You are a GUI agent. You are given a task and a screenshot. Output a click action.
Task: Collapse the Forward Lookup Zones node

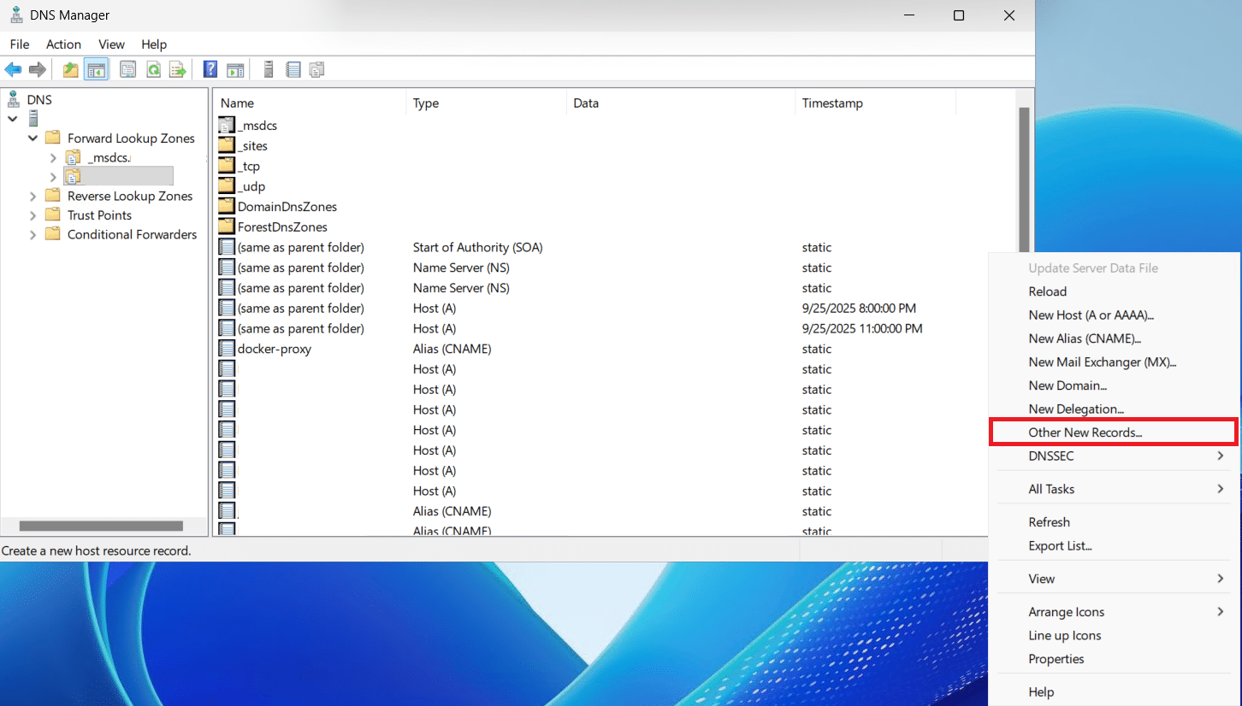coord(33,138)
